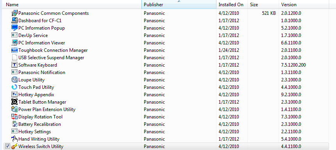Click the USB Selective Suspend Manager blank icon

(x=14, y=58)
